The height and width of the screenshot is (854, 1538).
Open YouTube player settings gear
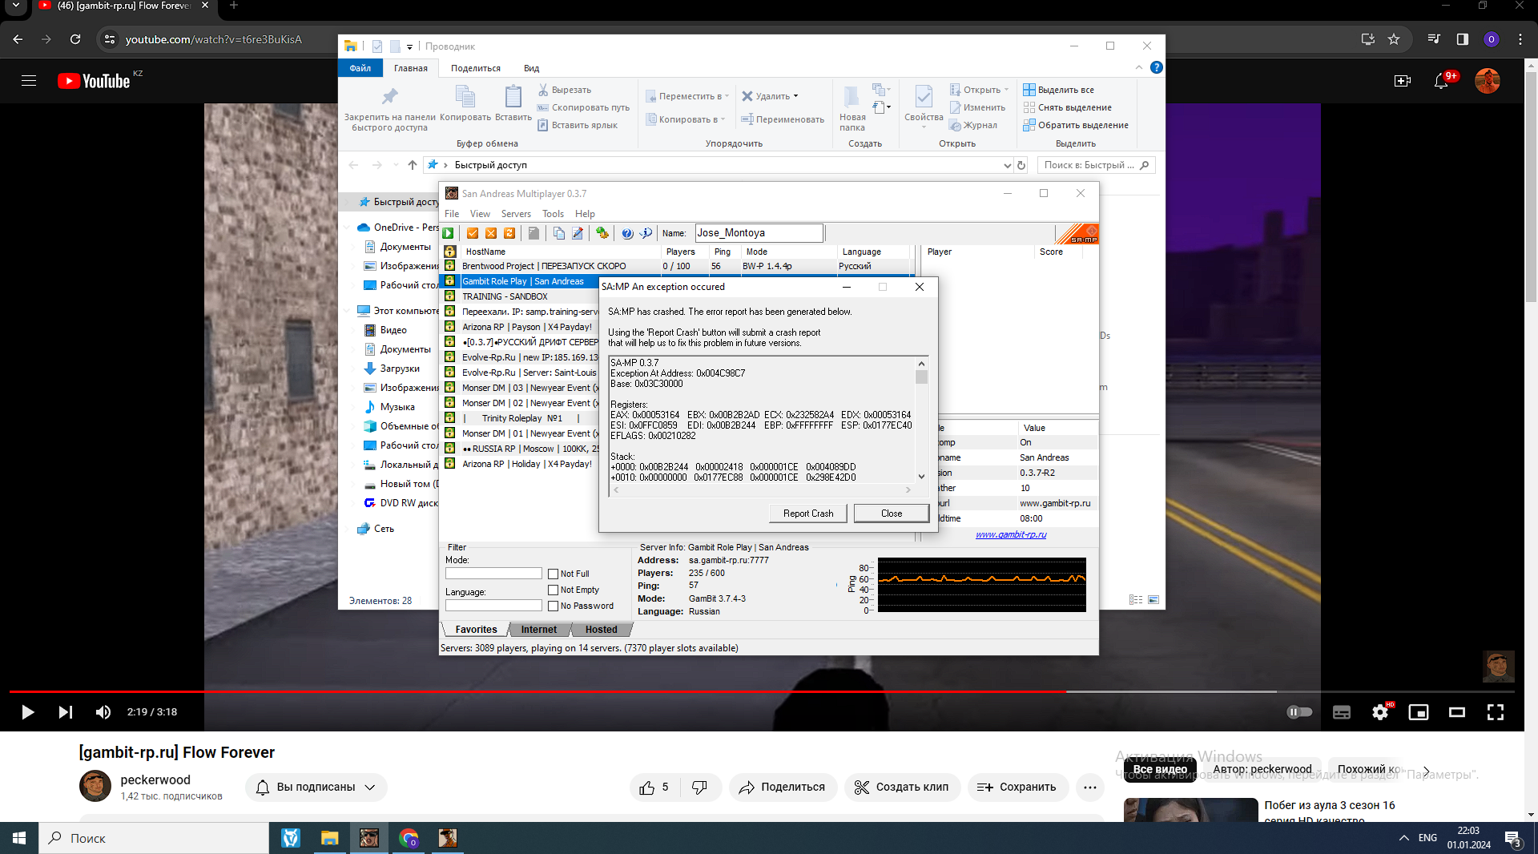(1380, 712)
